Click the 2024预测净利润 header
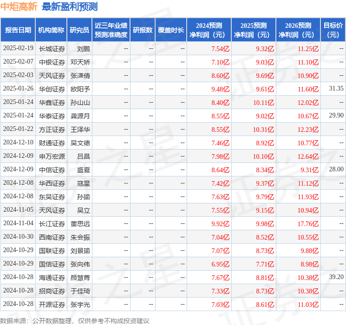The image size is (346, 325). pyautogui.click(x=209, y=30)
